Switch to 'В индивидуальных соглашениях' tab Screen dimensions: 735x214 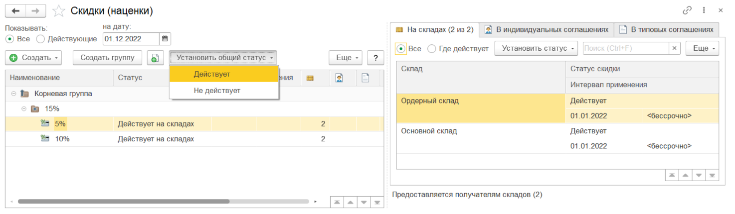coord(547,29)
